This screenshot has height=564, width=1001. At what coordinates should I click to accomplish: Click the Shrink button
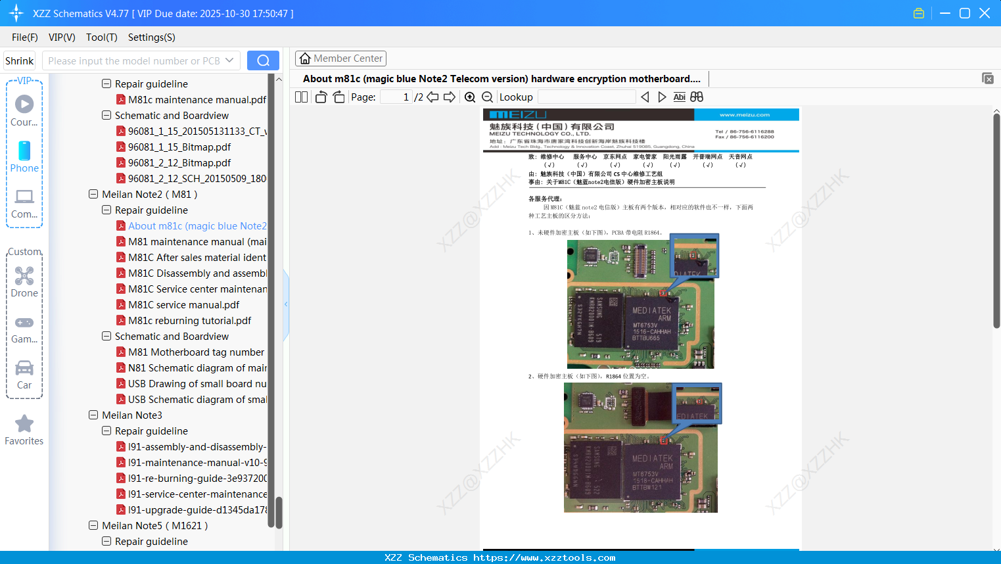pyautogui.click(x=18, y=60)
